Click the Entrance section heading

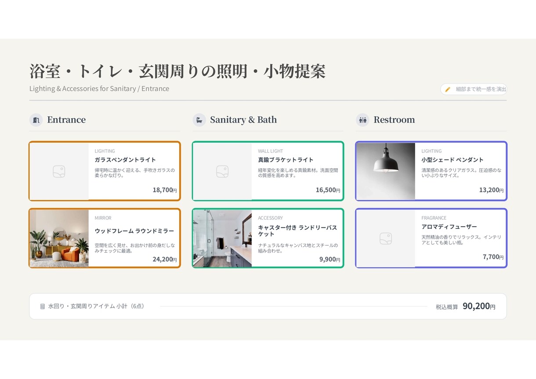pos(66,120)
